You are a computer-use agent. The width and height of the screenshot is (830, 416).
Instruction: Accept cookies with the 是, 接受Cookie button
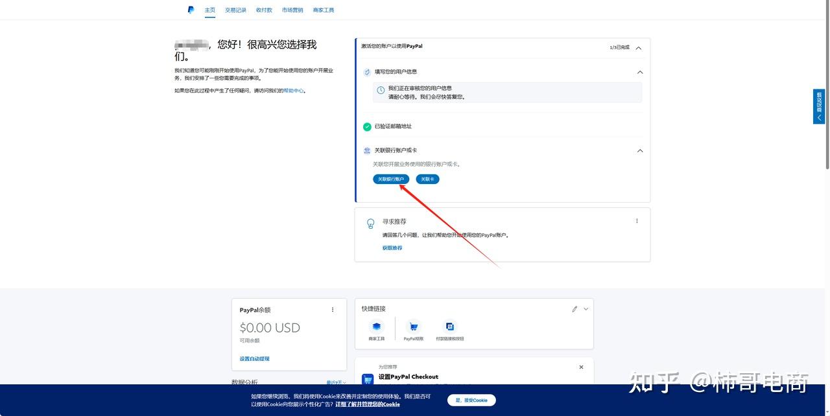(x=471, y=400)
